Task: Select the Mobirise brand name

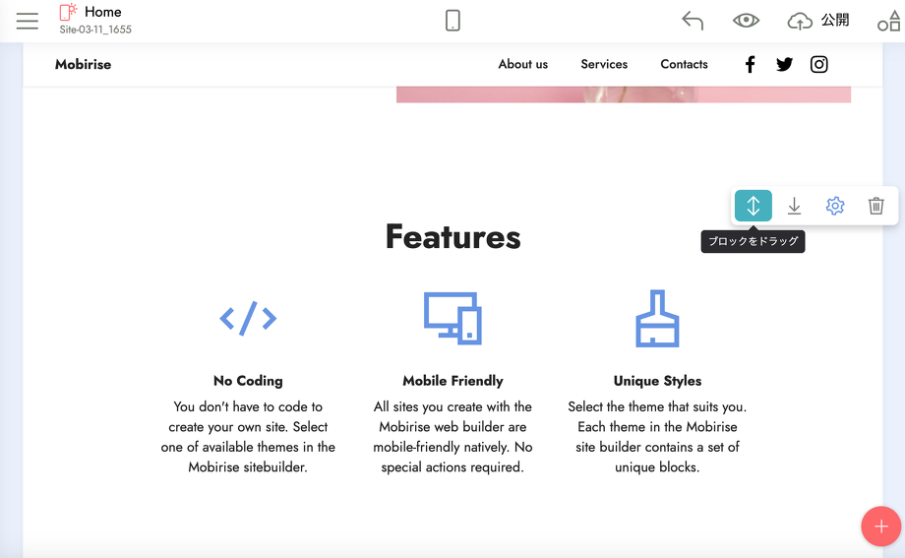Action: point(83,64)
